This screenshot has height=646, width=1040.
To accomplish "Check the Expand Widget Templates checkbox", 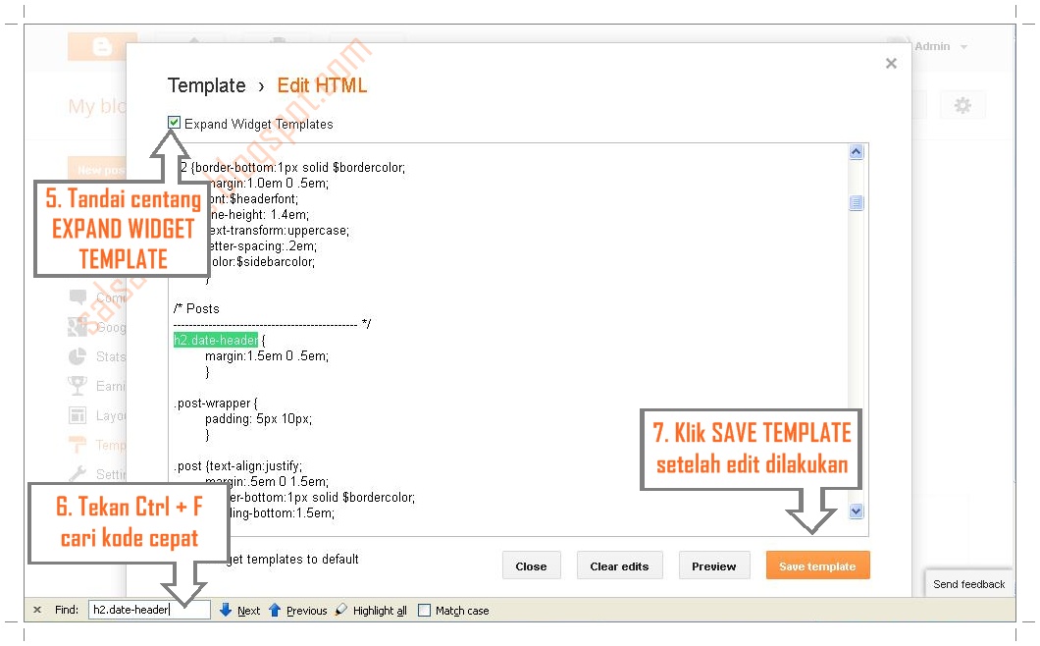I will tap(175, 123).
